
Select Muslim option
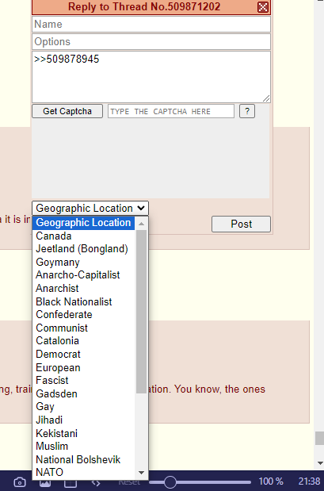point(83,446)
